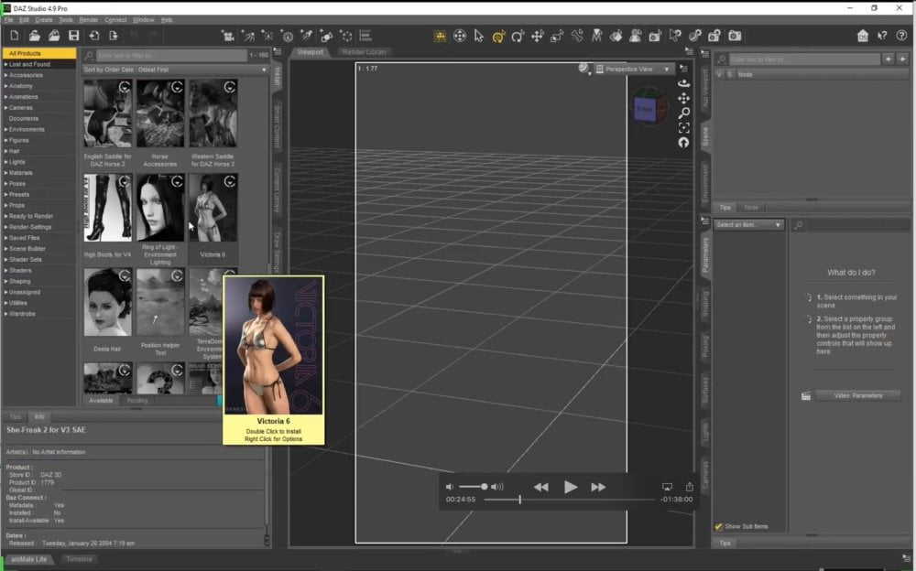Rewind the video overlay
This screenshot has height=571, width=916.
coord(541,487)
